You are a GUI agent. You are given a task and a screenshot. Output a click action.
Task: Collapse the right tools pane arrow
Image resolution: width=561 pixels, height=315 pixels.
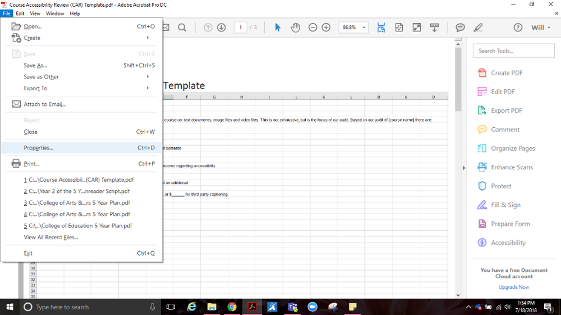click(x=464, y=168)
